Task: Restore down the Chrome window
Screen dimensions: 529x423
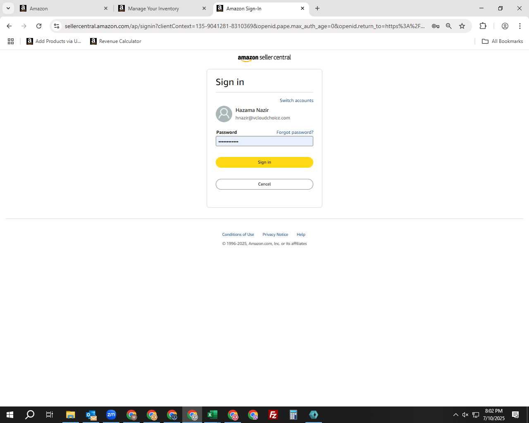Action: click(500, 8)
